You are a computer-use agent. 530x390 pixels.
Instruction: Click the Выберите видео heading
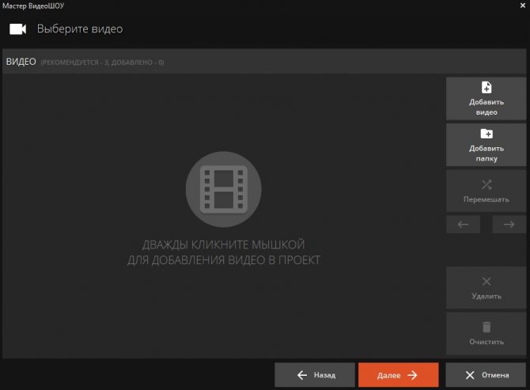pos(80,29)
